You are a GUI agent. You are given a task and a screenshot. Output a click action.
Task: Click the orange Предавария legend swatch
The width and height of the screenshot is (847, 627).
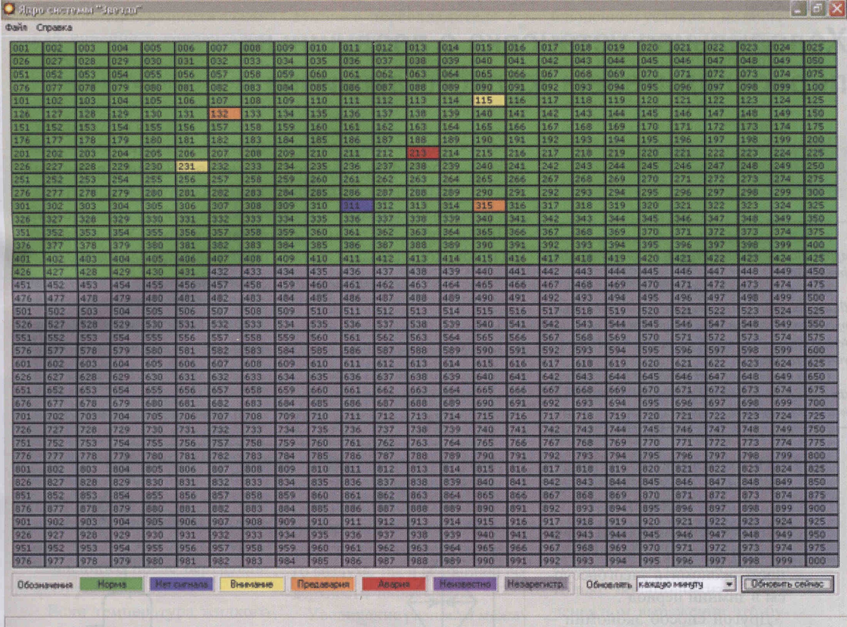click(x=323, y=584)
